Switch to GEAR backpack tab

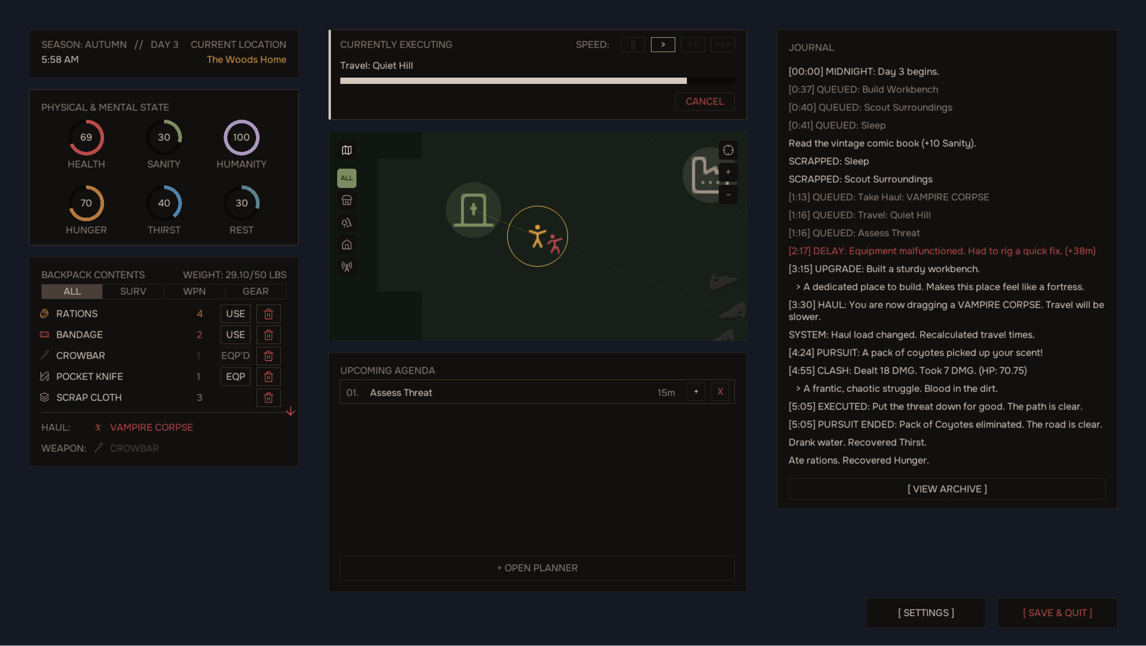coord(255,291)
